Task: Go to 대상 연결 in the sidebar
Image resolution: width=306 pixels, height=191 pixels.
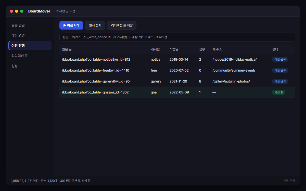Action: 30,35
